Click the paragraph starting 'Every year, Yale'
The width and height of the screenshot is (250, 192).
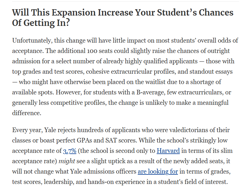pyautogui.click(x=122, y=156)
